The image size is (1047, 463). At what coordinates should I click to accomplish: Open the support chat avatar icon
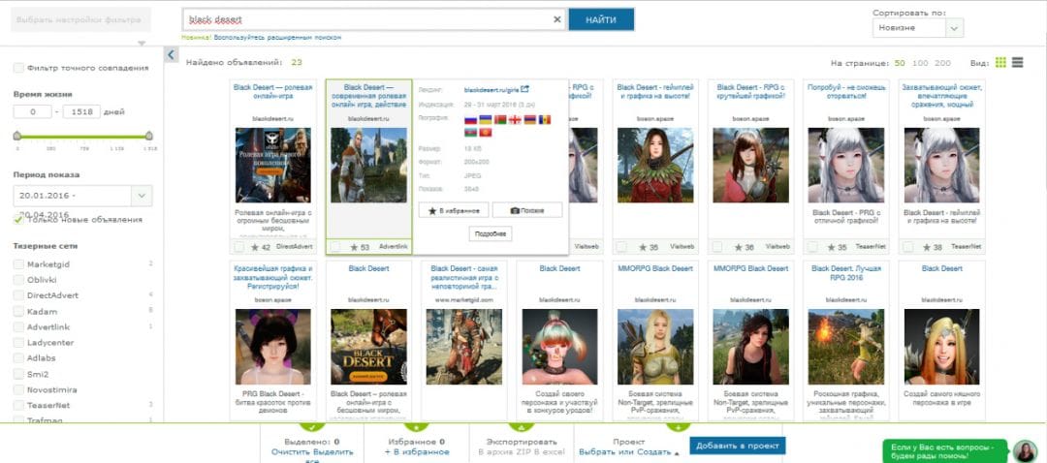(x=1025, y=451)
